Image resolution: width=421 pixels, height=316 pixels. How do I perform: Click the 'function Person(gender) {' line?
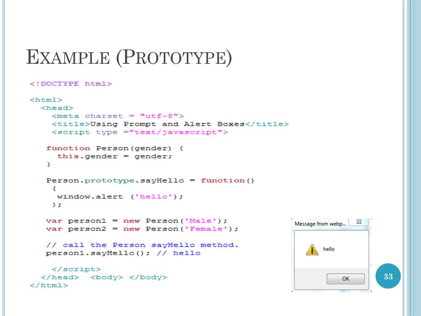115,148
